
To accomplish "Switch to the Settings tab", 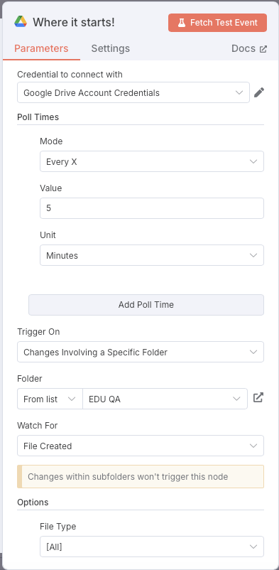I will coord(111,48).
